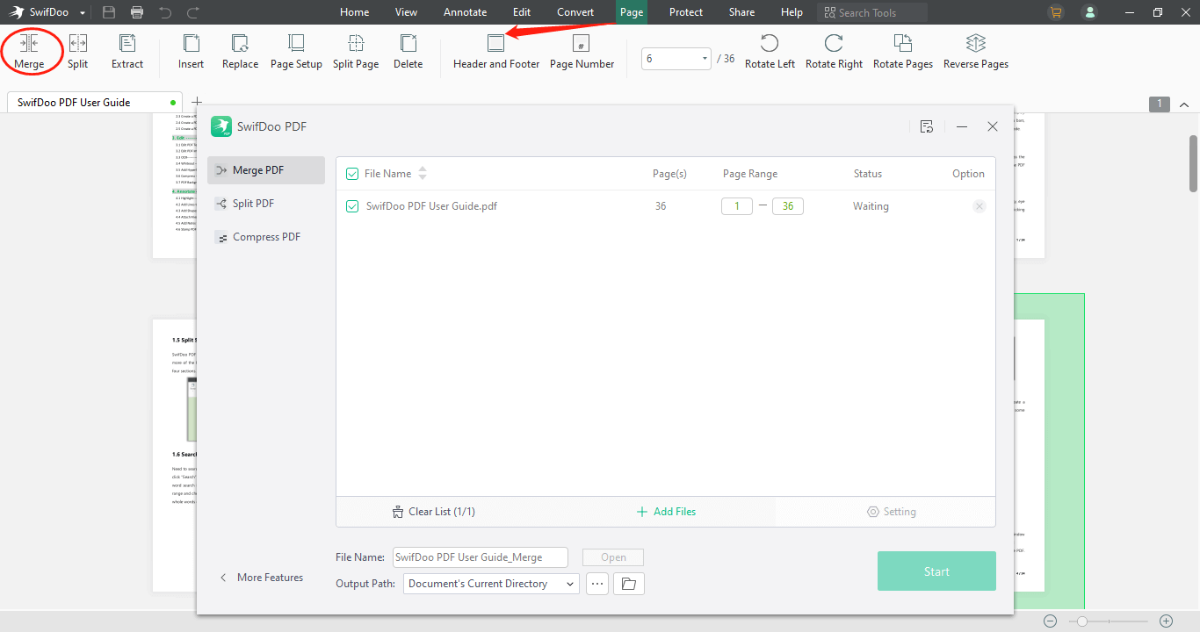Edit the page range start field

point(737,206)
